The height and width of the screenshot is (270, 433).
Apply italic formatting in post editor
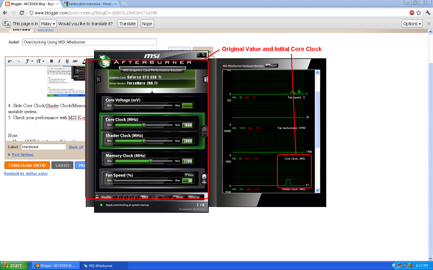pos(59,61)
